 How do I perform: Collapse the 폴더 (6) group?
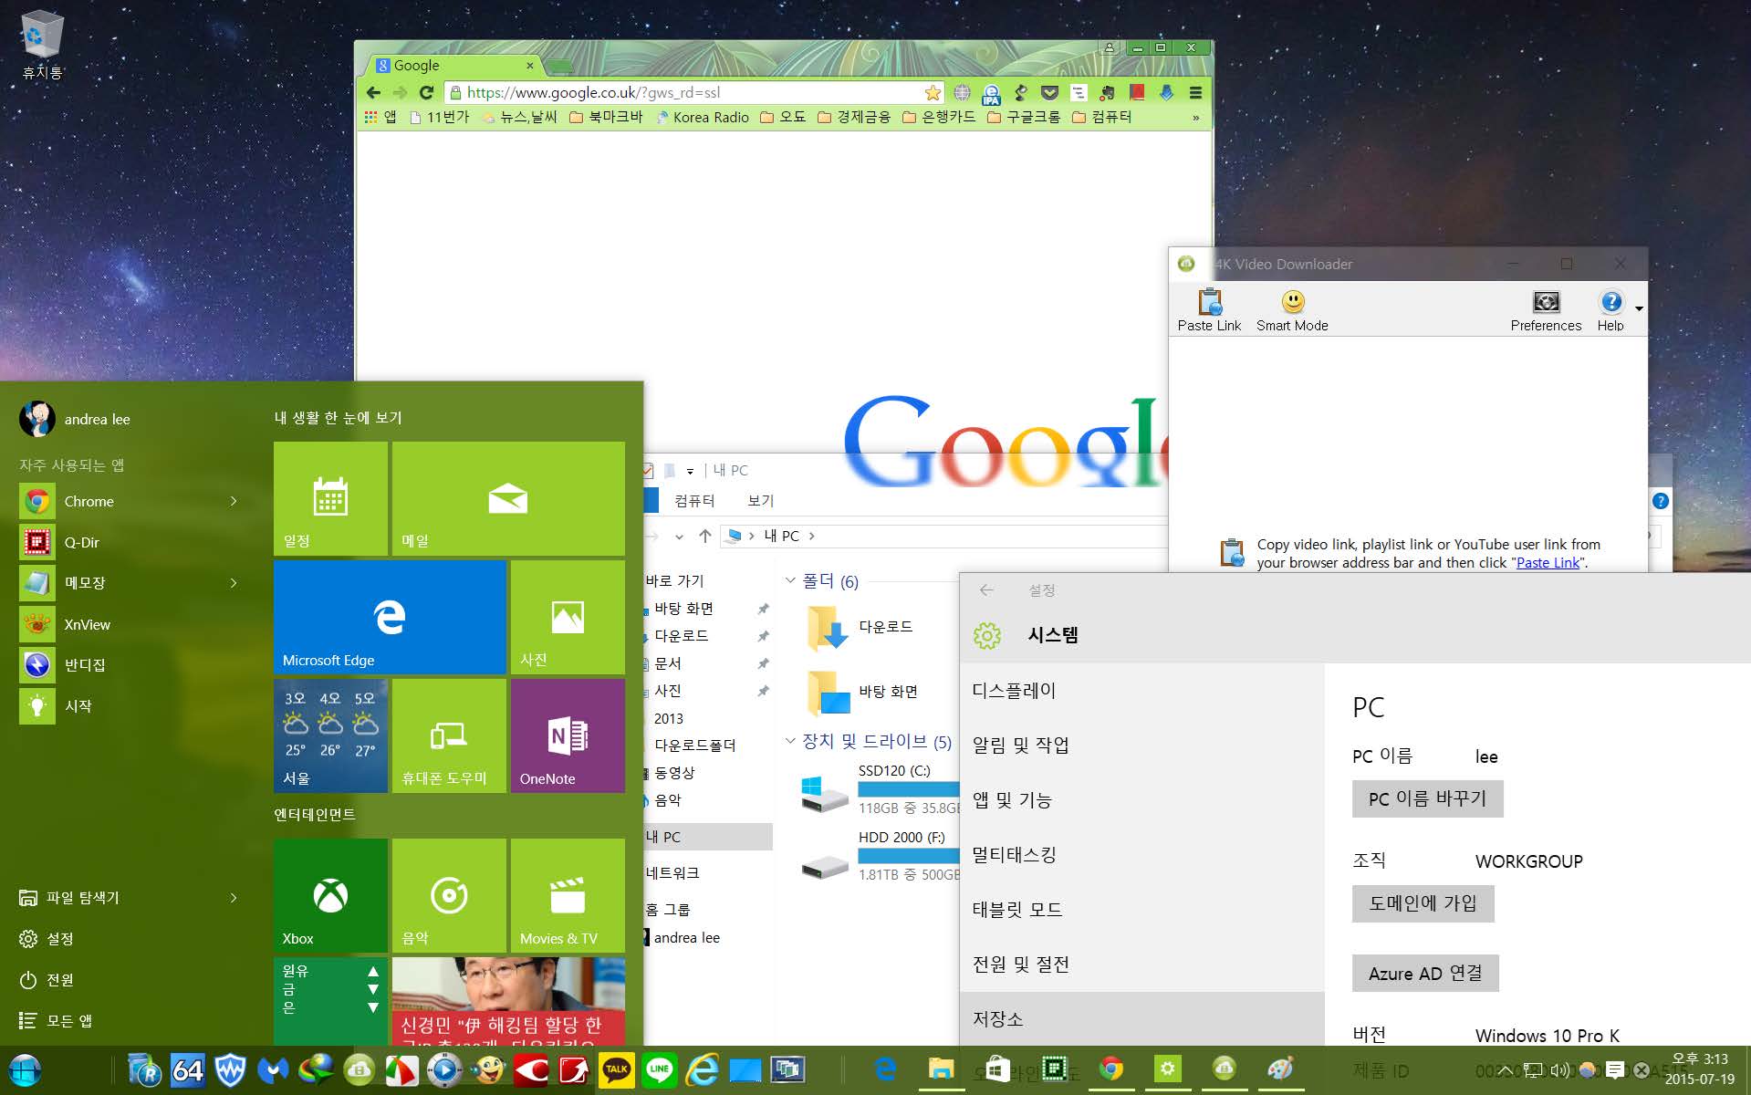[x=790, y=580]
